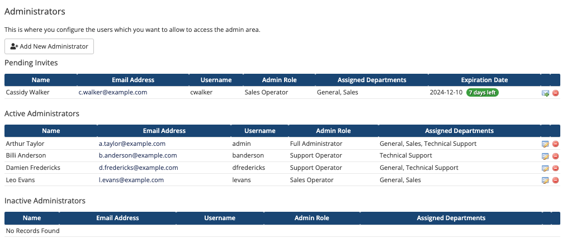
Task: Open a.taylor@example.com email link
Action: (132, 144)
